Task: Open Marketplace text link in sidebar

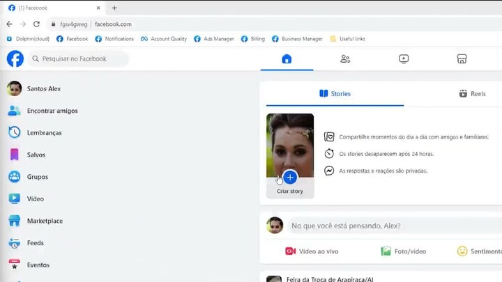Action: tap(45, 221)
